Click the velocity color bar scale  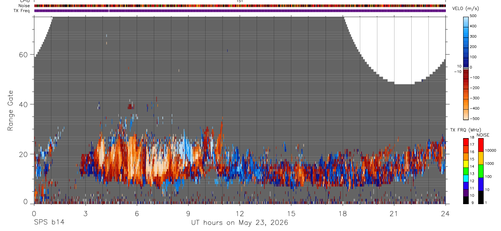466,68
